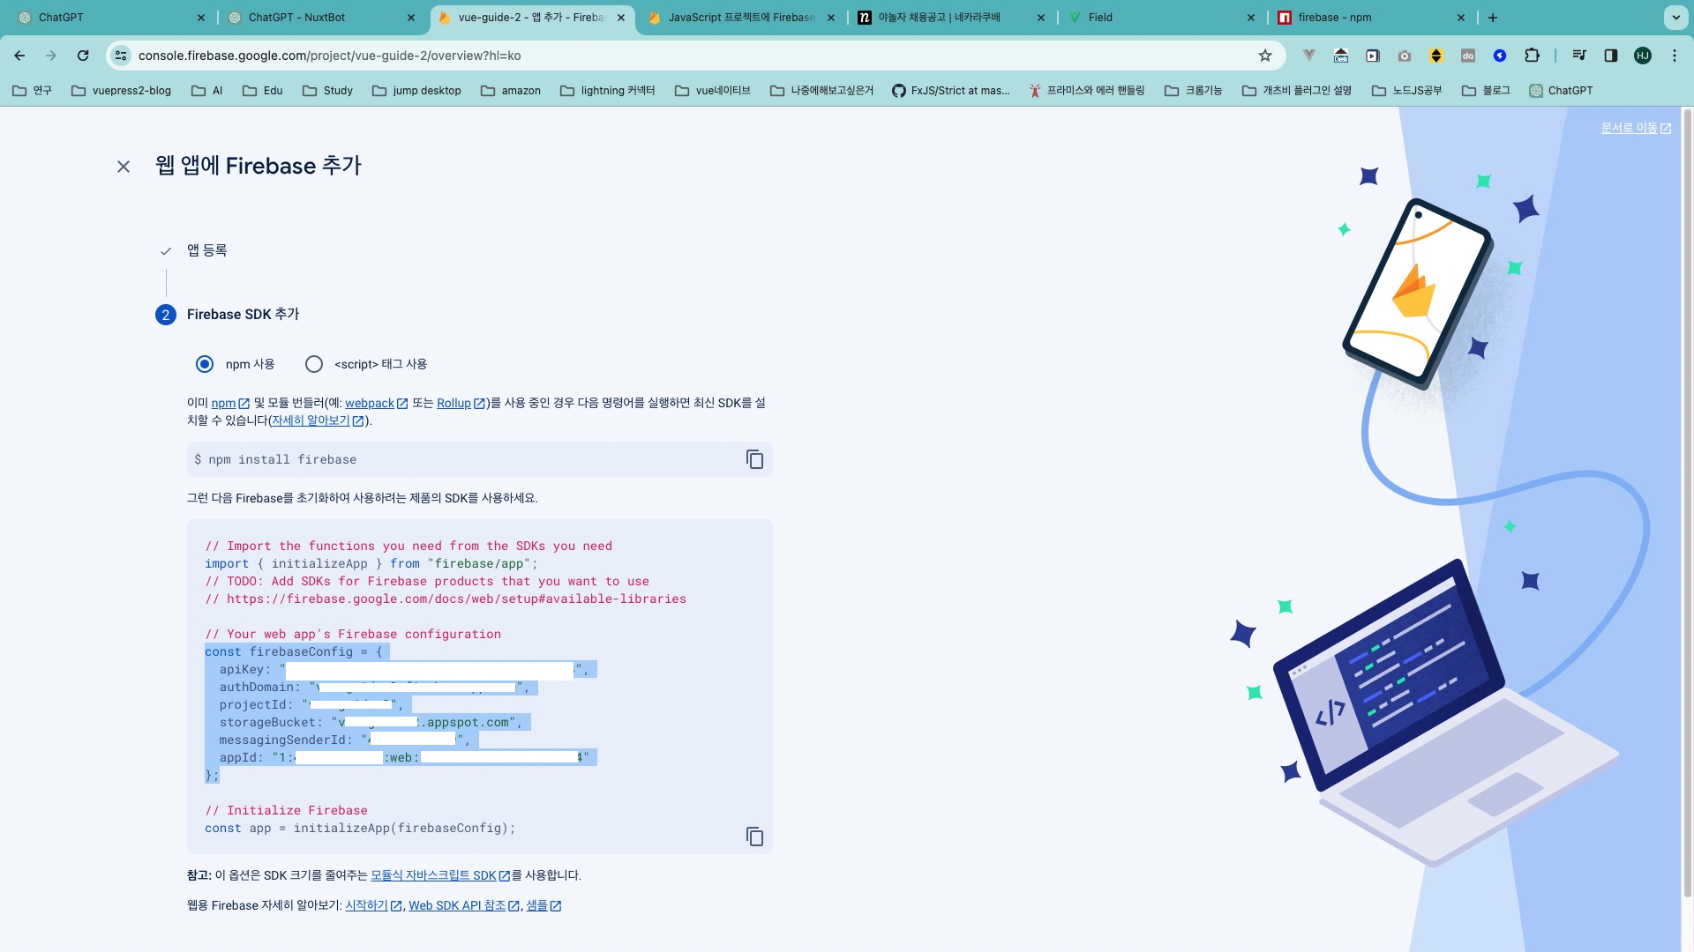Open the Edu bookmark folder

tap(263, 91)
